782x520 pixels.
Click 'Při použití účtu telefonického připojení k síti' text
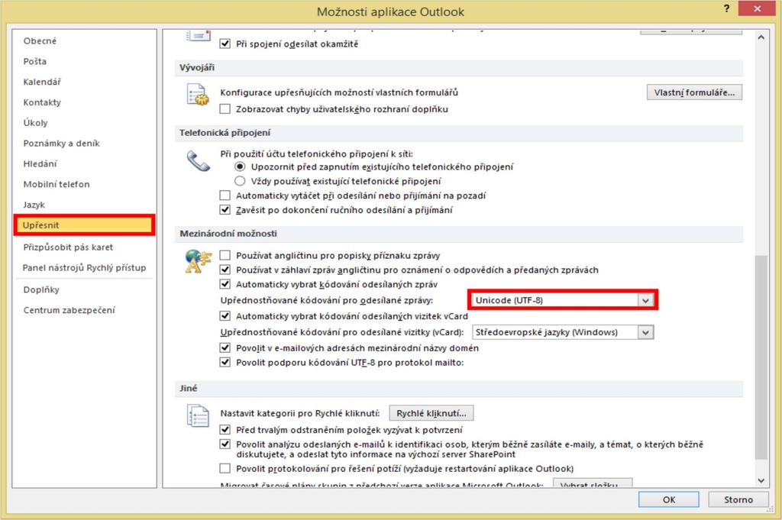point(317,153)
